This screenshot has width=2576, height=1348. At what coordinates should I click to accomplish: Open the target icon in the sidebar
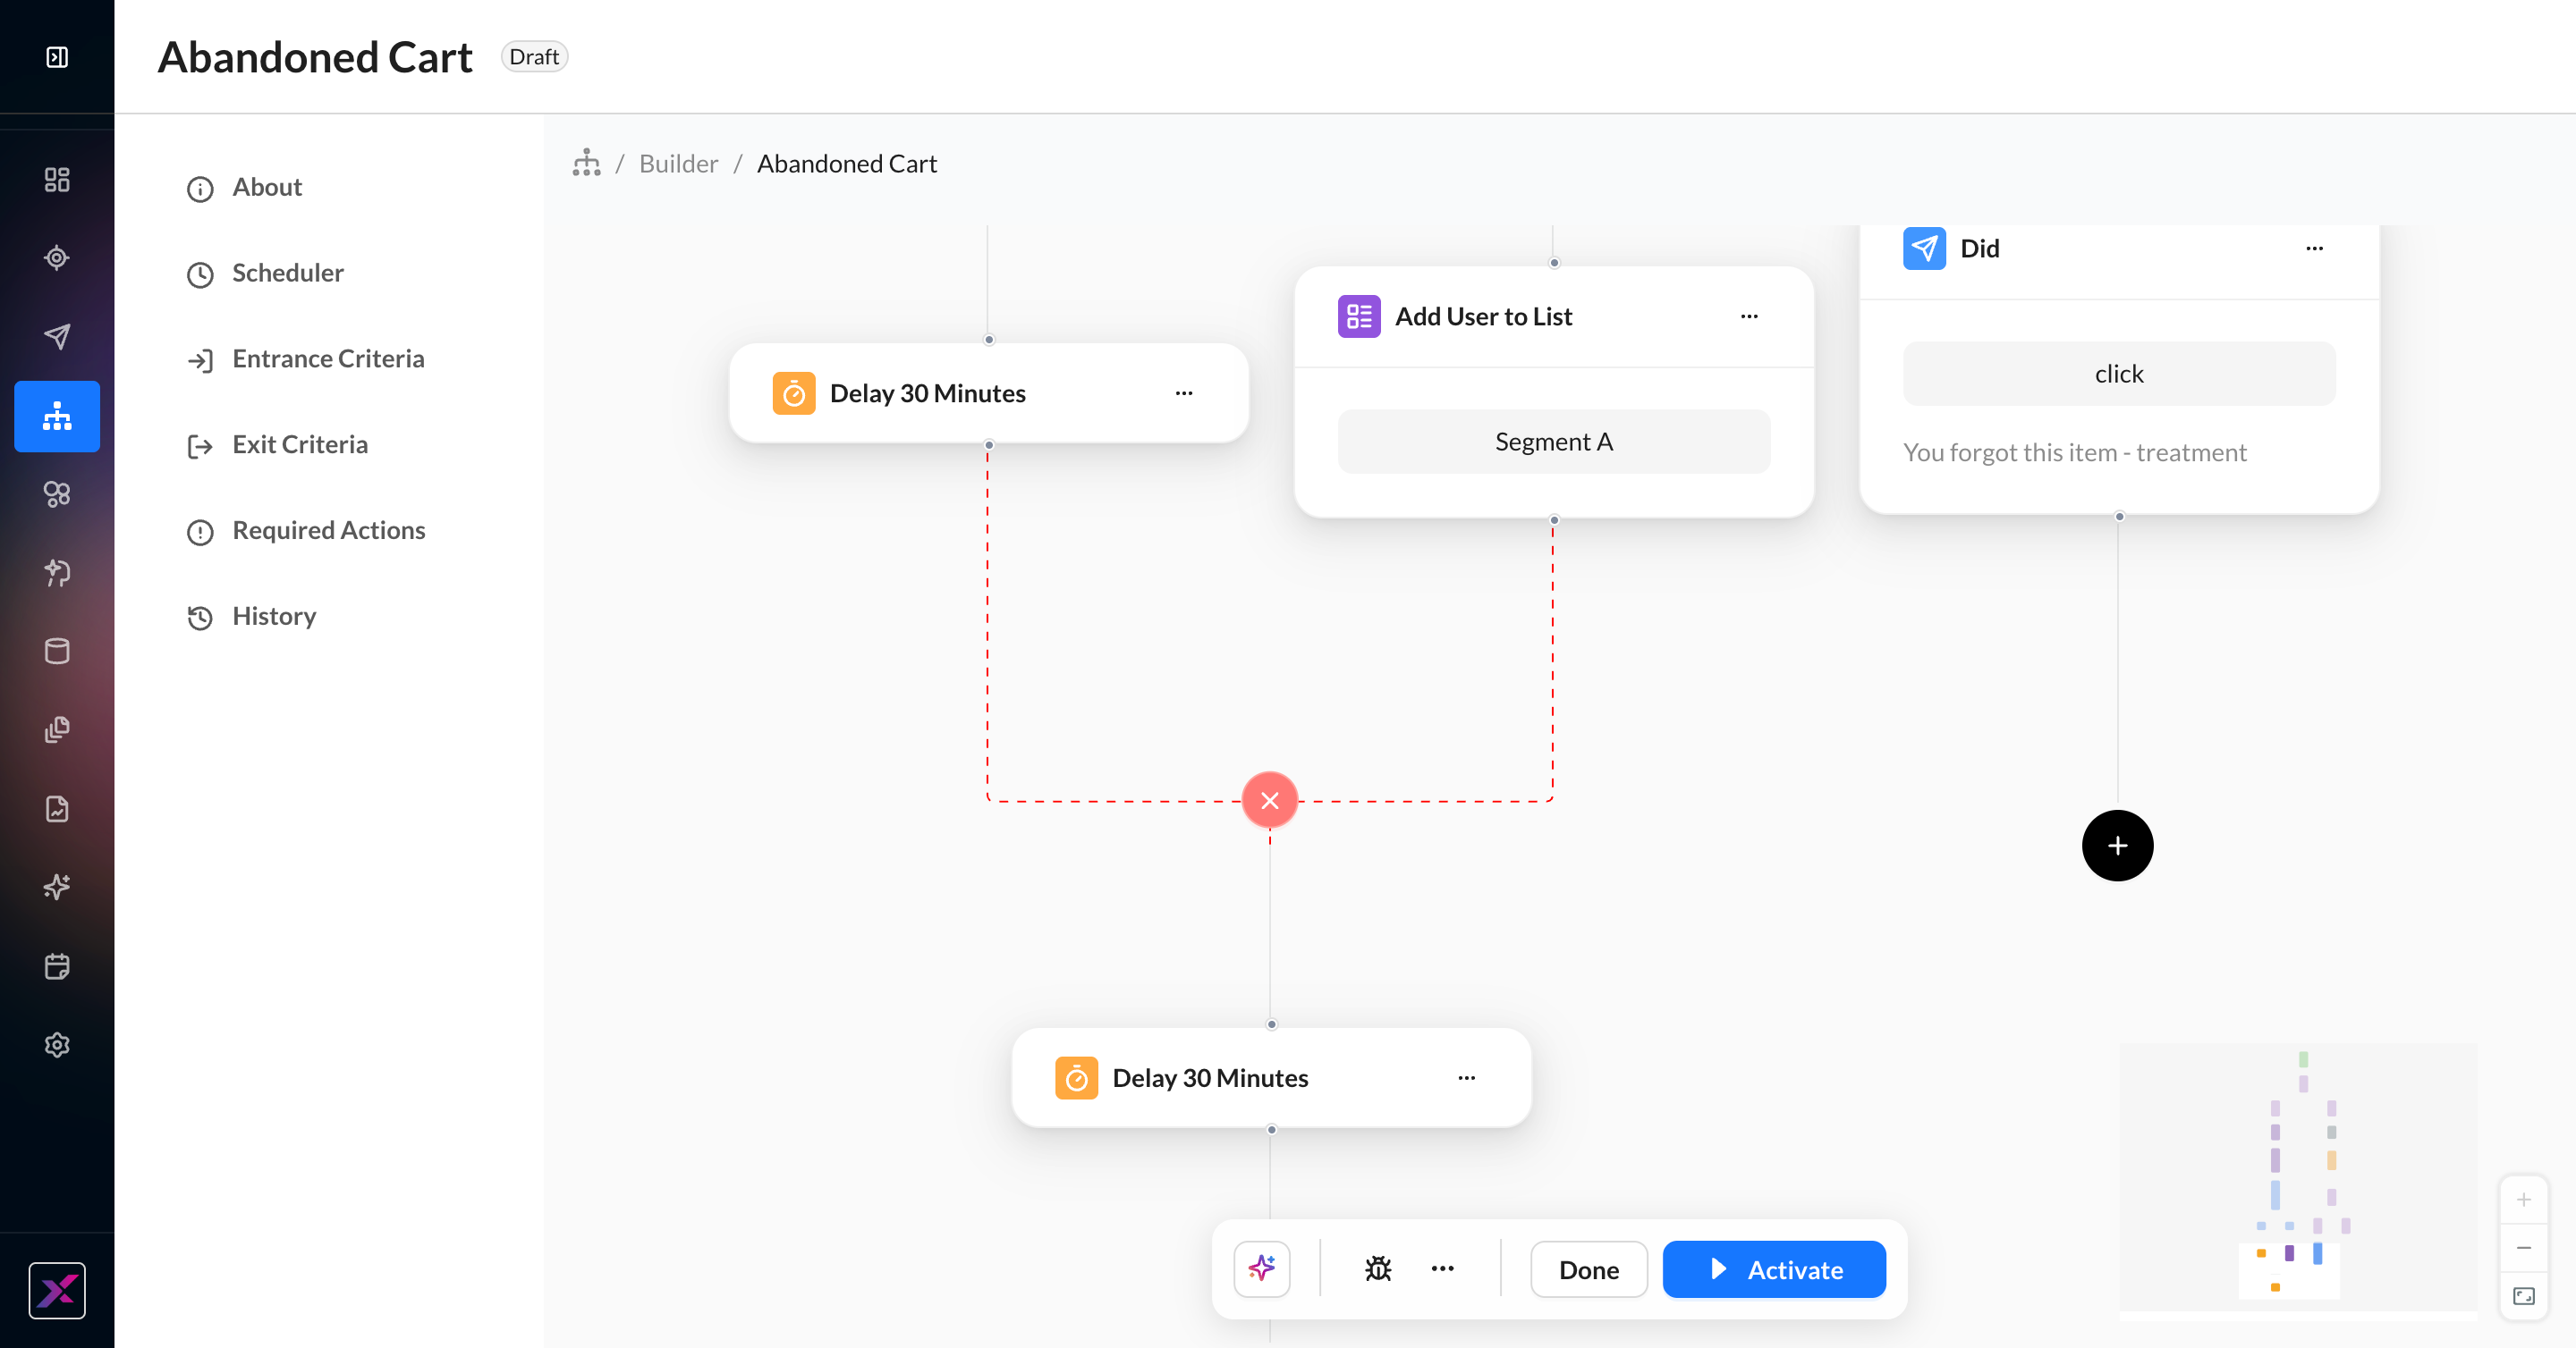point(57,257)
